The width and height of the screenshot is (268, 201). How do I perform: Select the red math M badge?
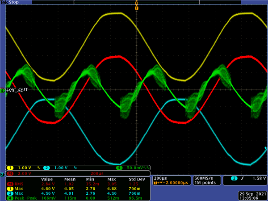10,173
